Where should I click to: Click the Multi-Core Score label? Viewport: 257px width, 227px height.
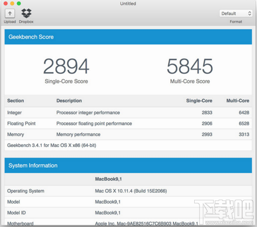coord(190,81)
